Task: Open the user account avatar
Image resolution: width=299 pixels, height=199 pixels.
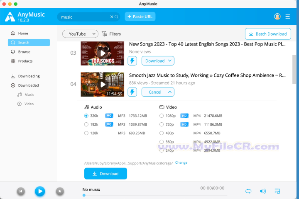Action: pos(277,17)
